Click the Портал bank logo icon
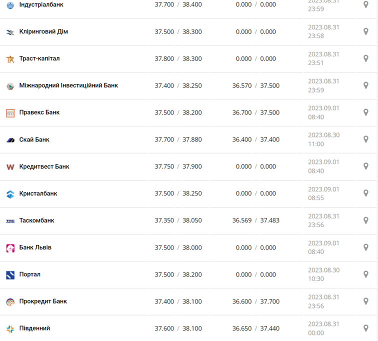The width and height of the screenshot is (378, 341). coord(10,275)
